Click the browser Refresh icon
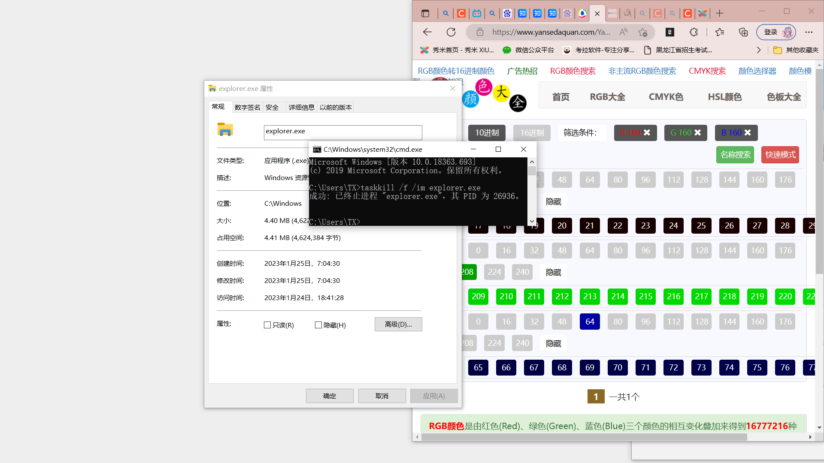The width and height of the screenshot is (824, 463). click(x=451, y=32)
